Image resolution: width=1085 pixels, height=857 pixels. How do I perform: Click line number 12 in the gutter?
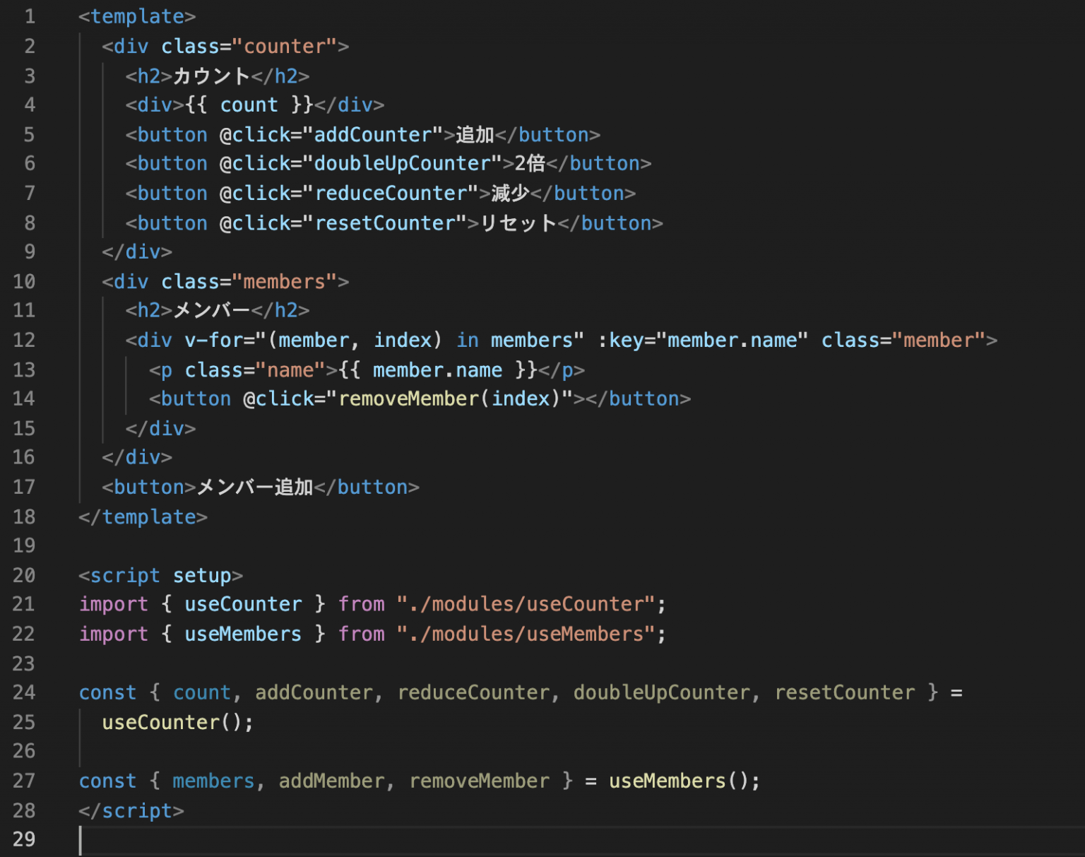[x=24, y=340]
